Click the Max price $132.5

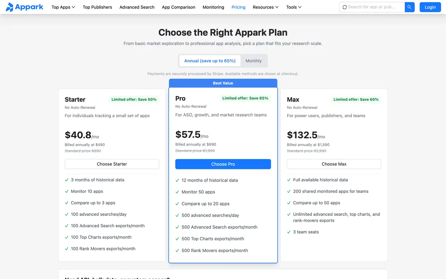pos(302,135)
